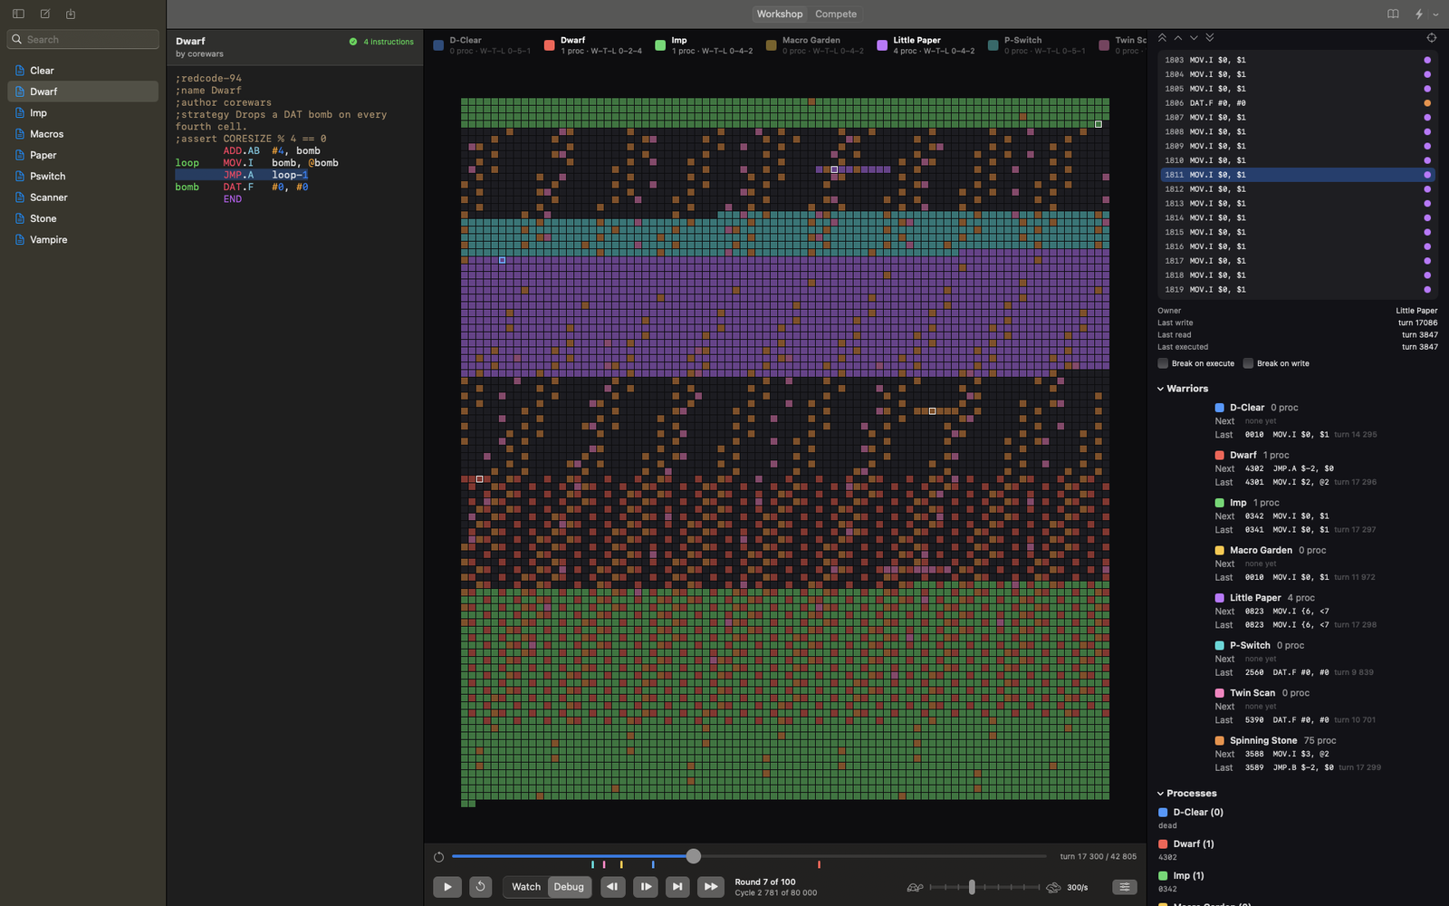Skip to next round end button
1449x906 pixels.
click(x=677, y=887)
